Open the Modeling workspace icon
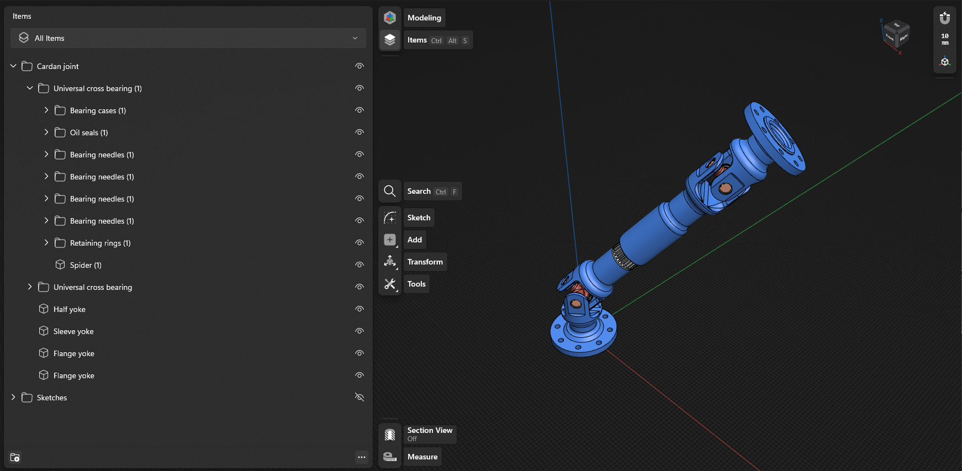This screenshot has height=471, width=962. coord(390,18)
